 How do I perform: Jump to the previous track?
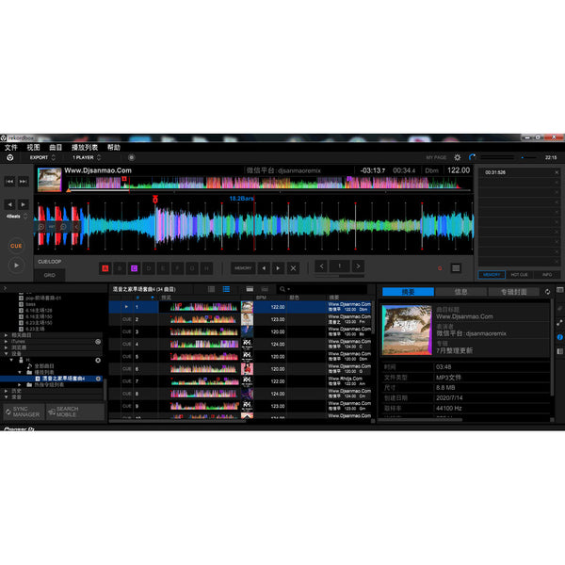[x=9, y=181]
